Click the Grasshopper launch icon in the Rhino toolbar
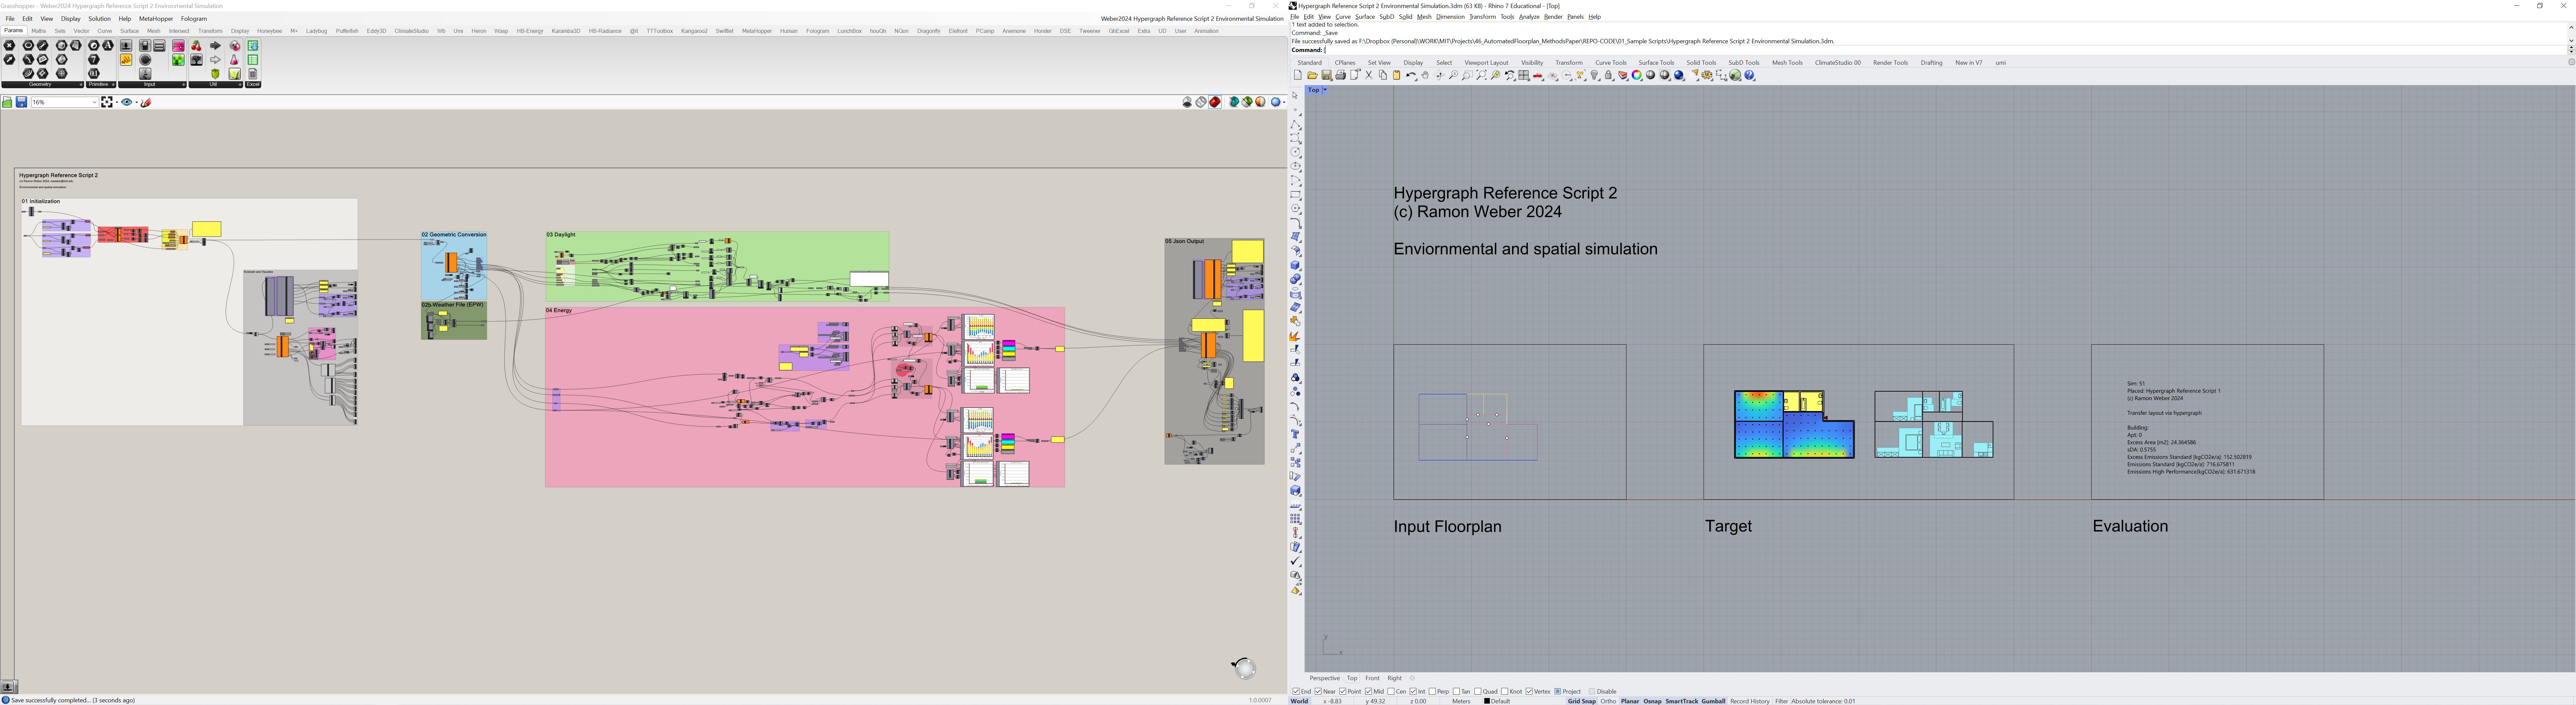2576x705 pixels. click(1735, 75)
